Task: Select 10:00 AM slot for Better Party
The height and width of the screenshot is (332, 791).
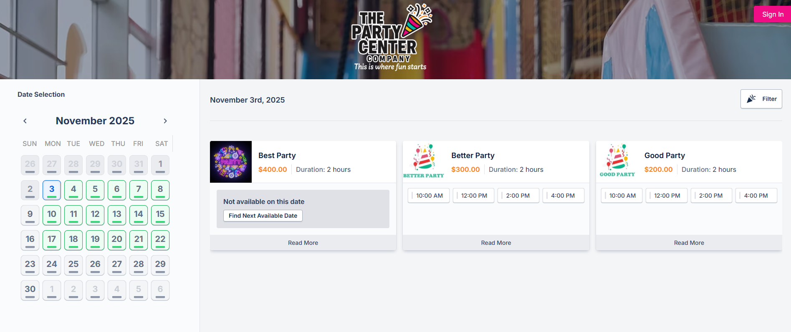Action: coord(429,196)
